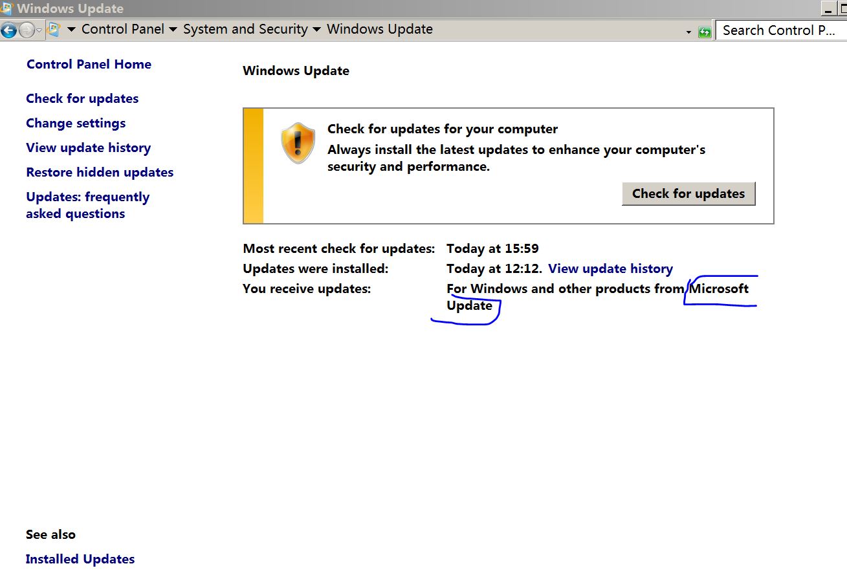
Task: Click View update history next to install time
Action: pos(610,268)
